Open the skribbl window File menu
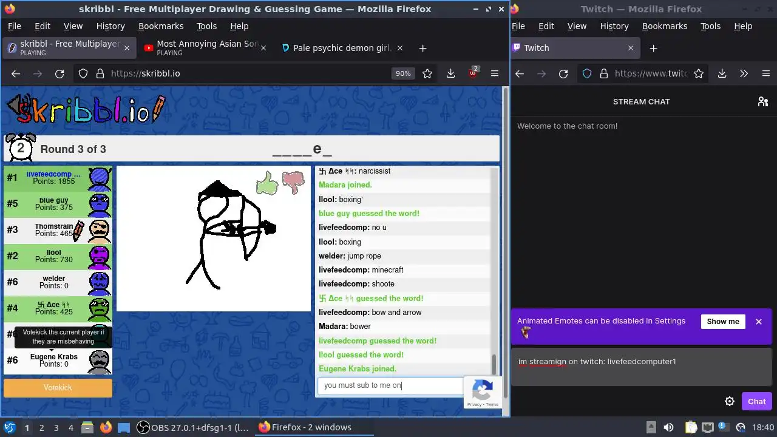Viewport: 777px width, 437px height. 14,26
